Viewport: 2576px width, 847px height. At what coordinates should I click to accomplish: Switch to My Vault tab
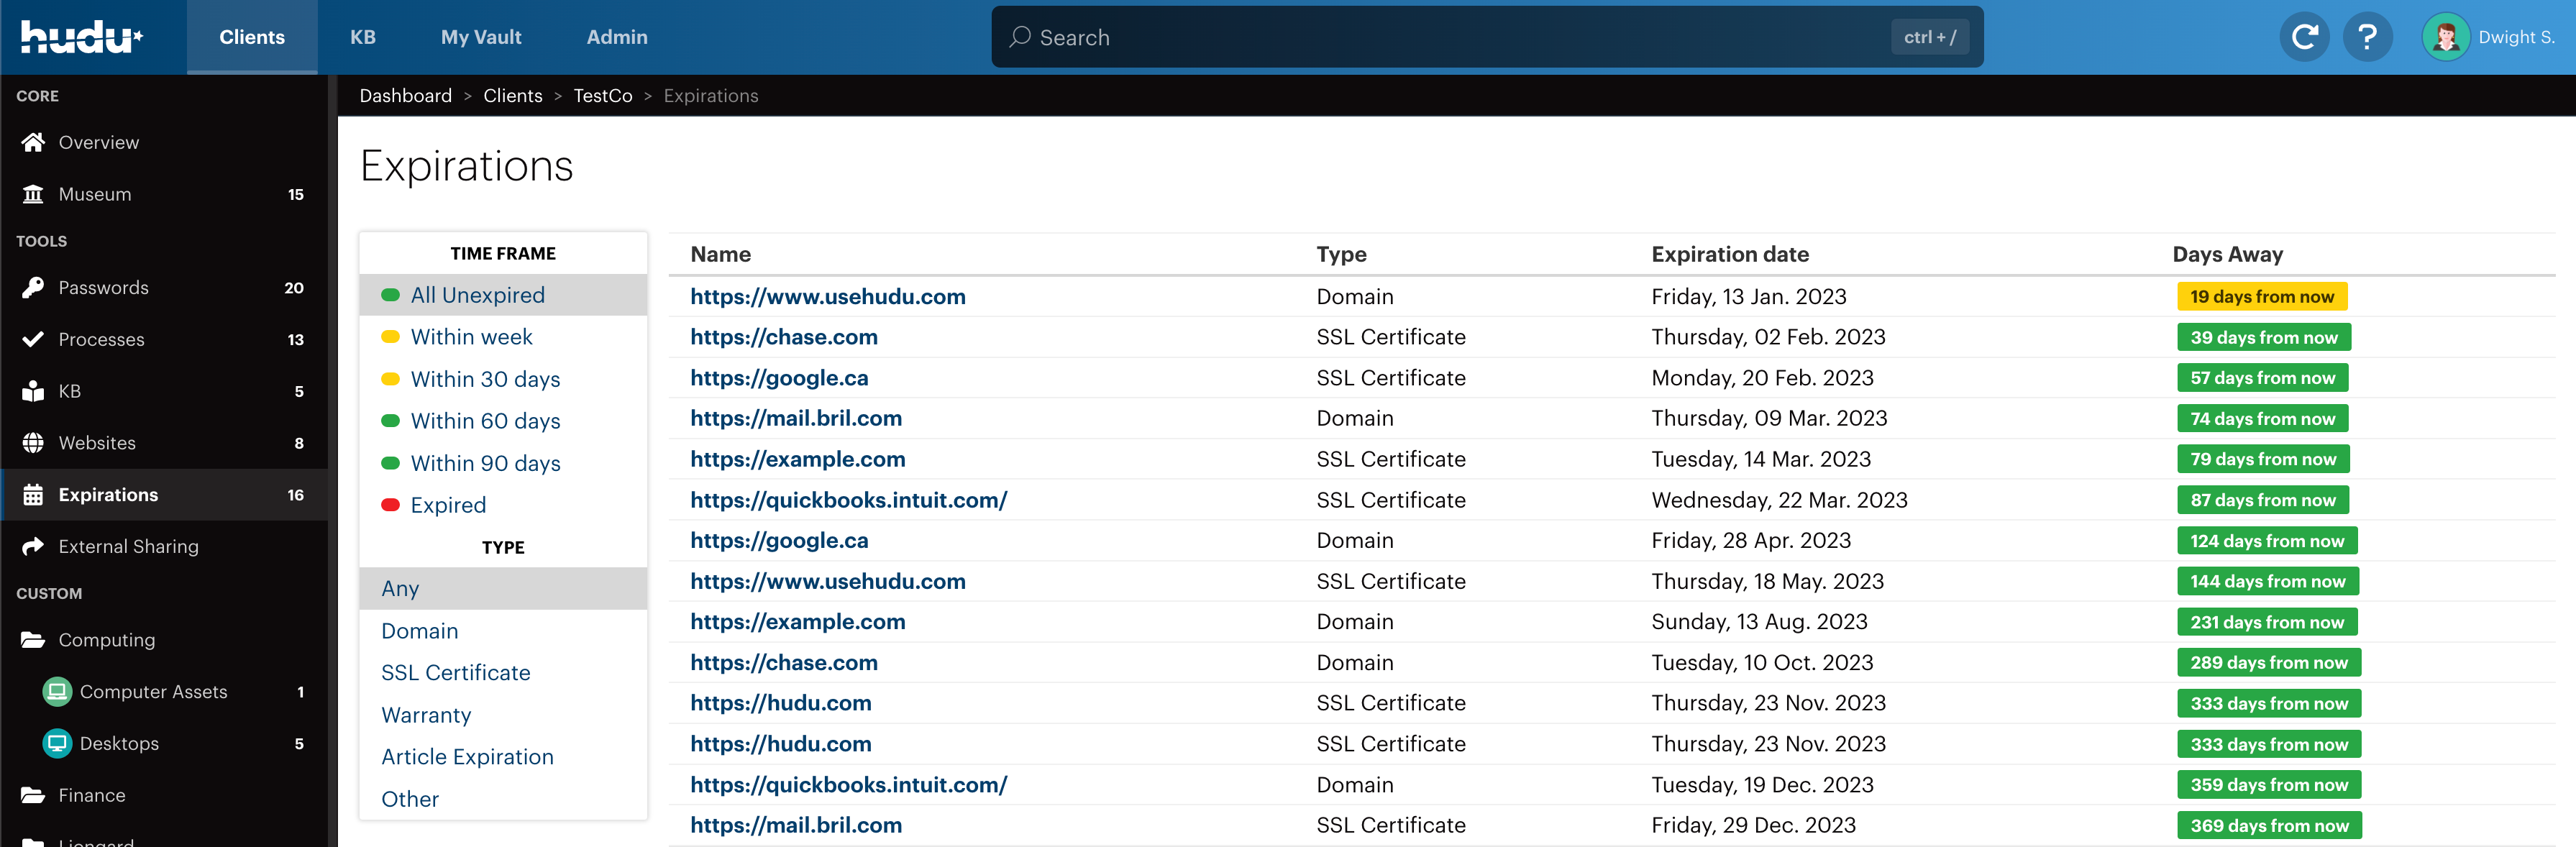(x=481, y=37)
